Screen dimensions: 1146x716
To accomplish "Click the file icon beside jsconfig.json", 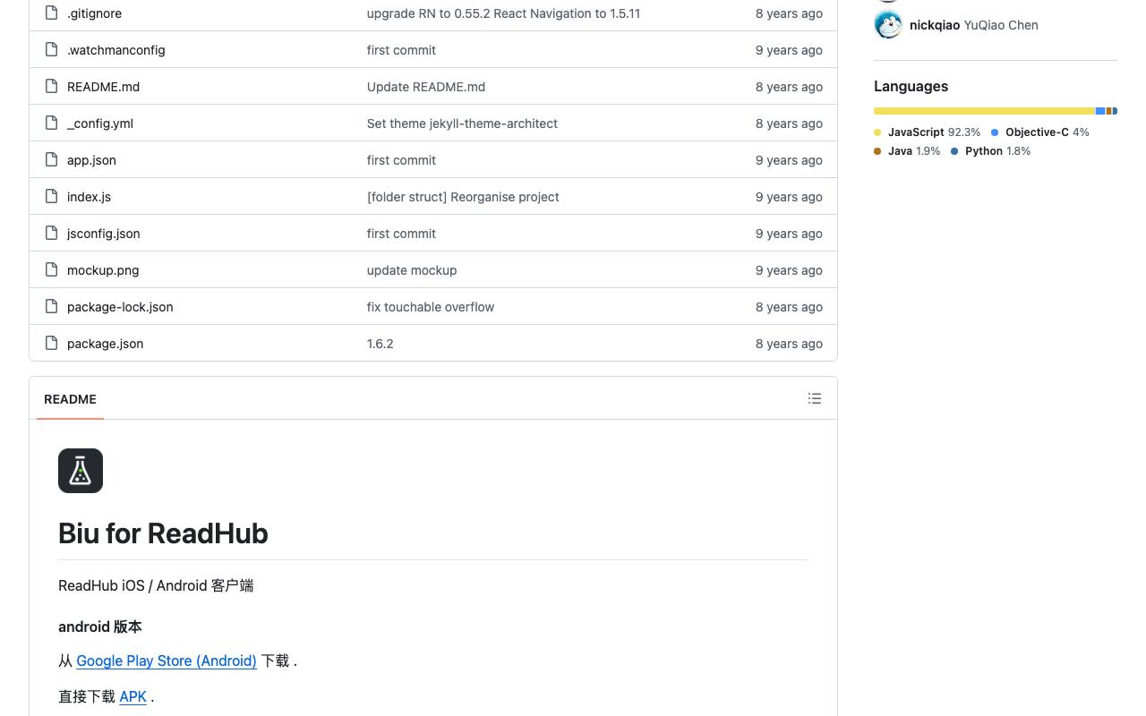I will coord(52,234).
